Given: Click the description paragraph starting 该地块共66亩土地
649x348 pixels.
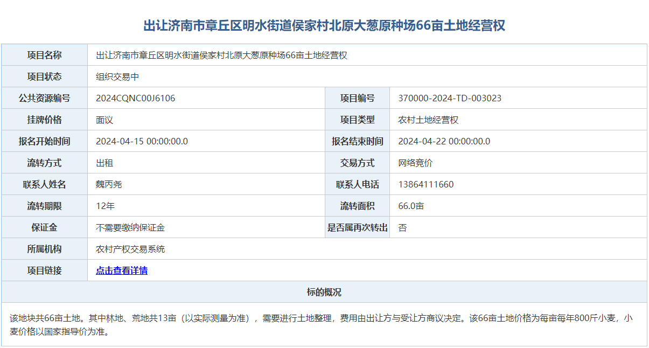Looking at the screenshot, I should pyautogui.click(x=322, y=325).
